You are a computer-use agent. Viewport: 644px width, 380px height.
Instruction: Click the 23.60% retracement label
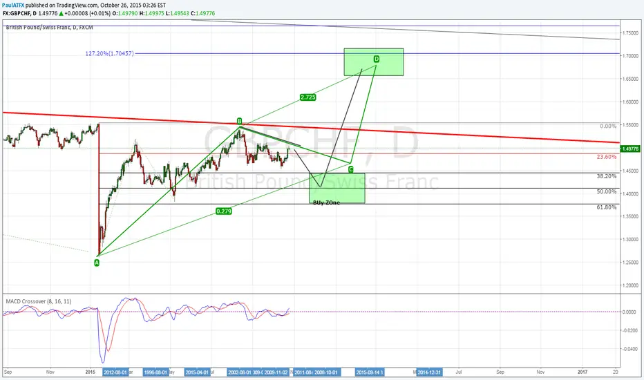607,157
